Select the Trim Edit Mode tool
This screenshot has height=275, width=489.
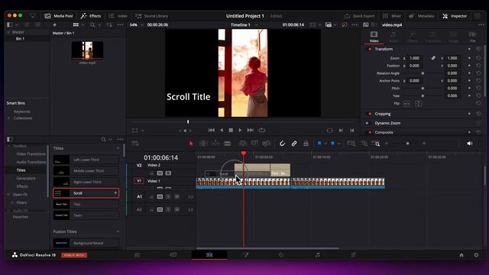point(203,144)
